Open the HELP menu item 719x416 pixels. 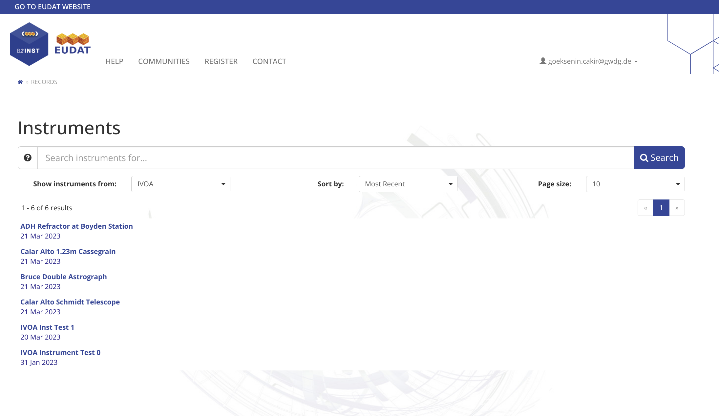coord(114,61)
